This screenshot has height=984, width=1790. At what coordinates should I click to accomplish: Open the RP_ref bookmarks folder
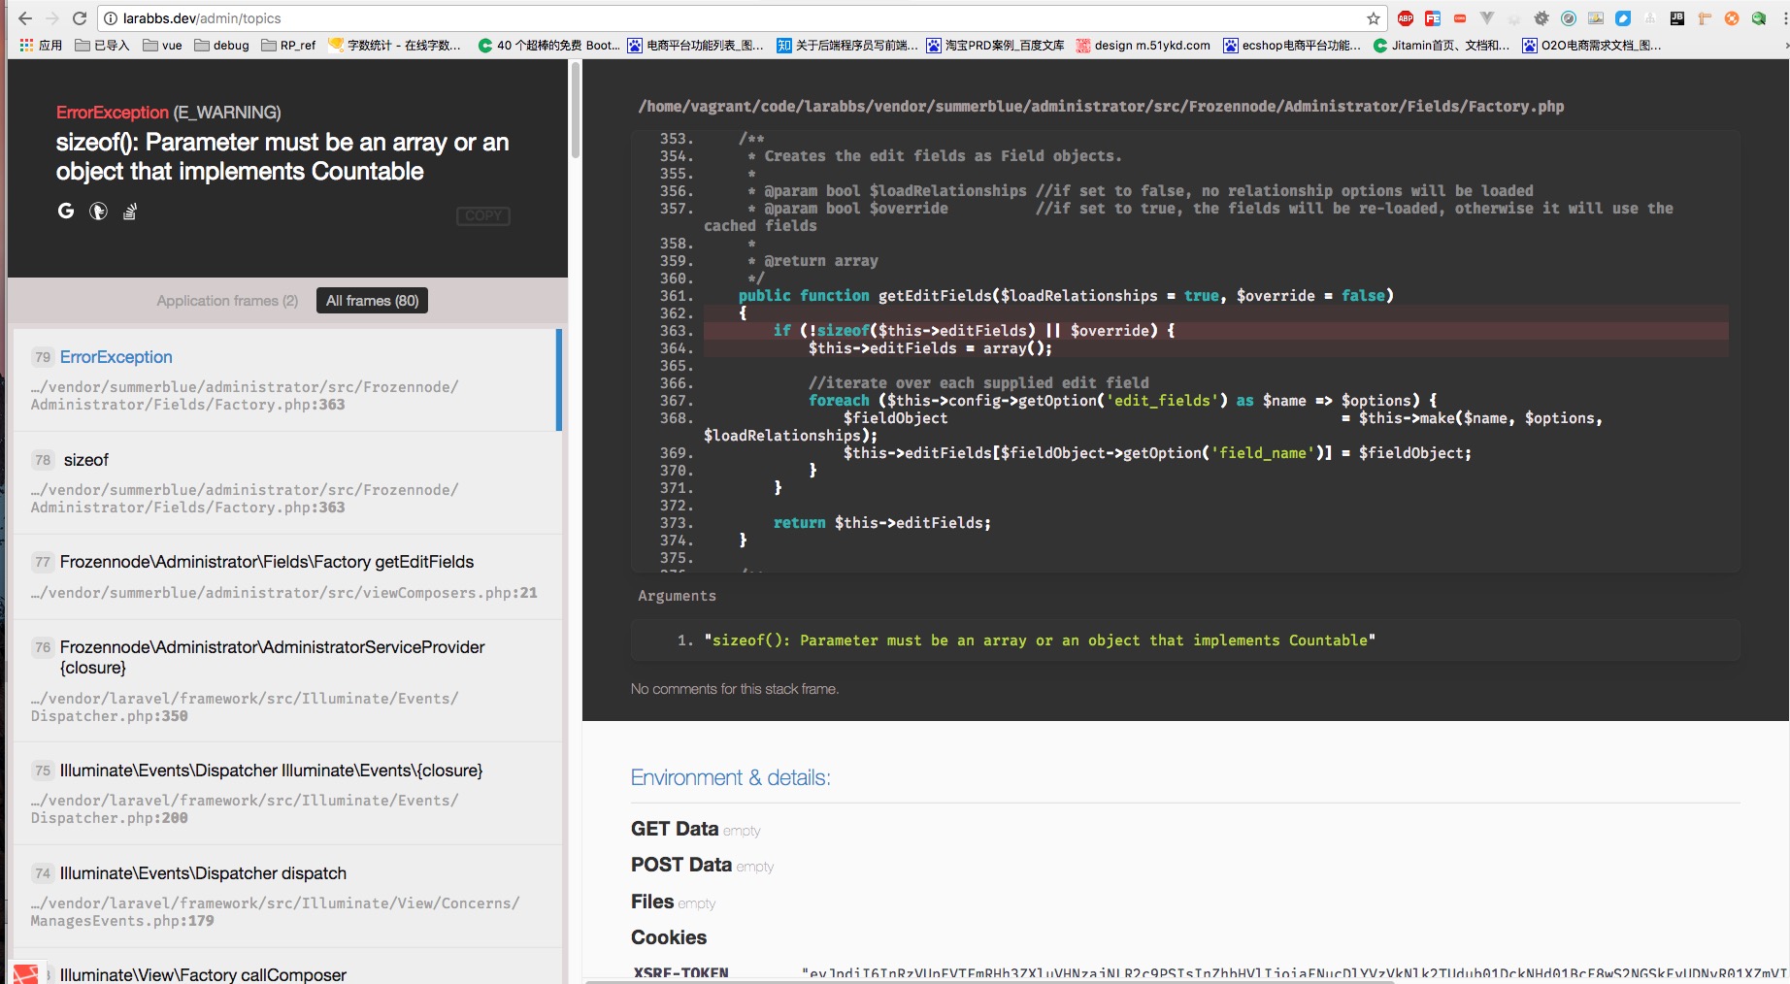click(x=288, y=45)
